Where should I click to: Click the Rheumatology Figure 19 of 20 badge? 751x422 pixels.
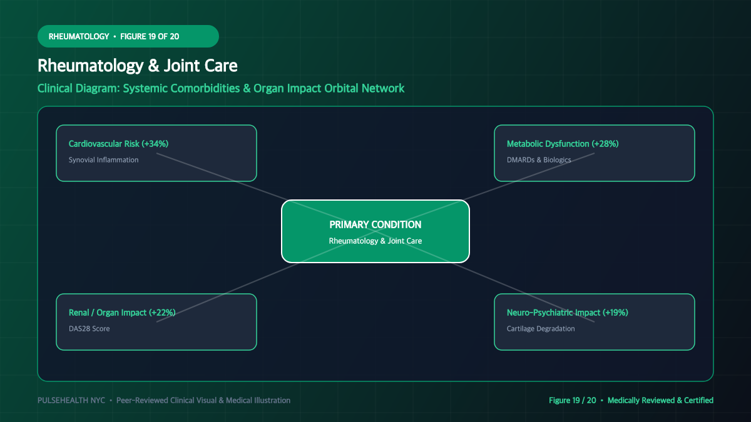tap(128, 36)
